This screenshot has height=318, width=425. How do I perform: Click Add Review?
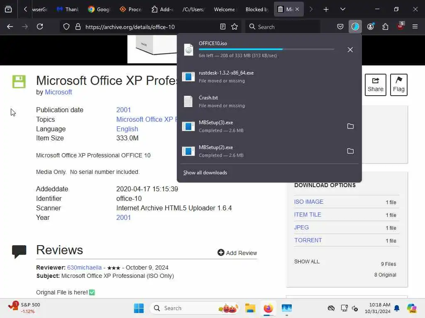click(x=237, y=253)
